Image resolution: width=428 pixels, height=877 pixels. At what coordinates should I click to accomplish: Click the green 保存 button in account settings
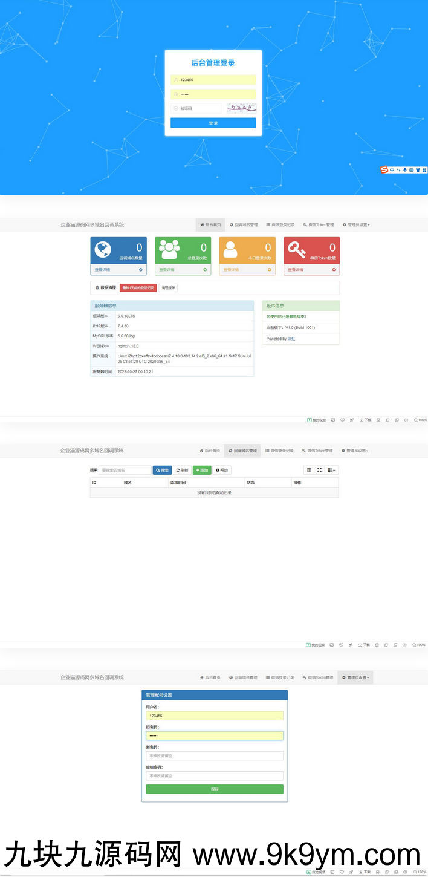pyautogui.click(x=214, y=789)
